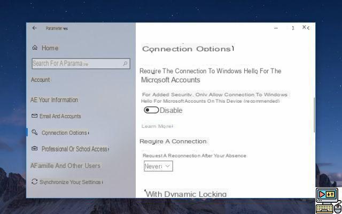Click the Require A Connection heading
Viewport: 342px width, 214px height.
pyautogui.click(x=173, y=141)
